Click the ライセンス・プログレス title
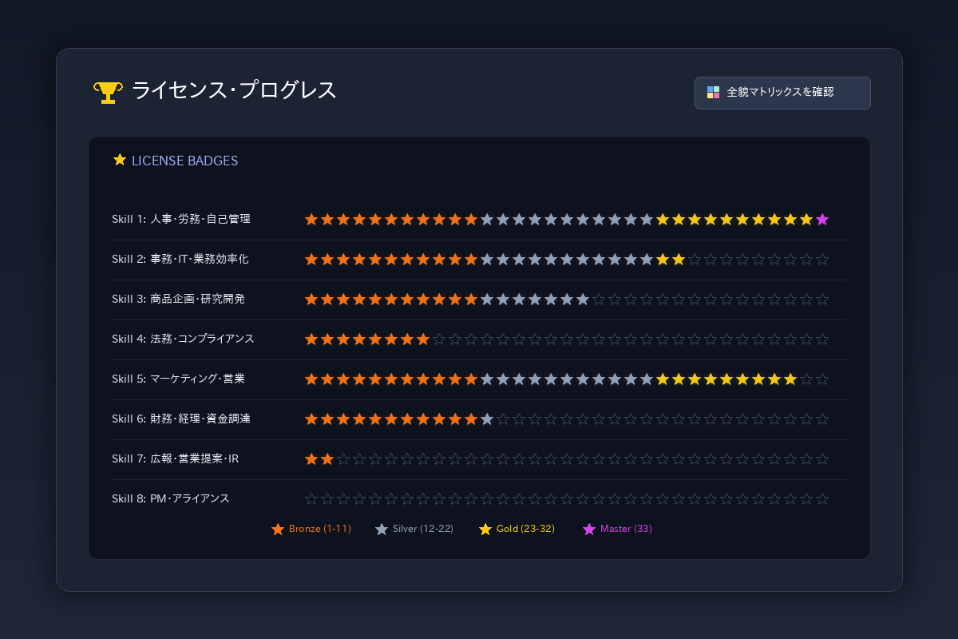Viewport: 958px width, 639px height. (234, 90)
